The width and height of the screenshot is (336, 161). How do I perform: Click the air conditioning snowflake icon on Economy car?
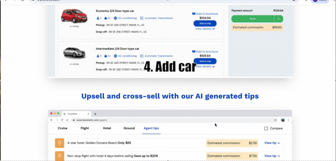pyautogui.click(x=115, y=18)
